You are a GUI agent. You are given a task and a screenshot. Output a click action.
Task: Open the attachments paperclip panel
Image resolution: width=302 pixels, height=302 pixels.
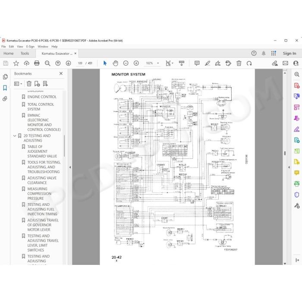(x=5, y=99)
